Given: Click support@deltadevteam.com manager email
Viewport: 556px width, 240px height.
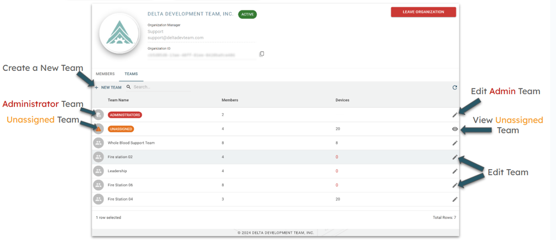Looking at the screenshot, I should click(x=175, y=38).
